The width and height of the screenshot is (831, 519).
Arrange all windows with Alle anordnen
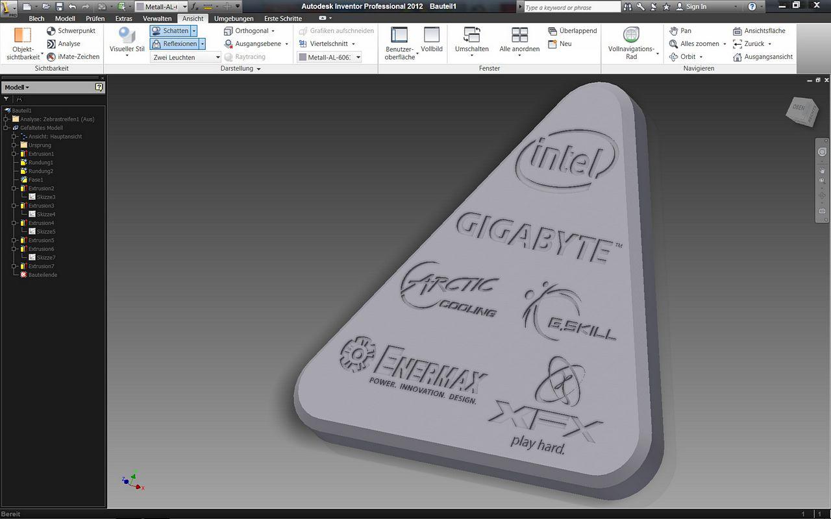click(x=519, y=41)
